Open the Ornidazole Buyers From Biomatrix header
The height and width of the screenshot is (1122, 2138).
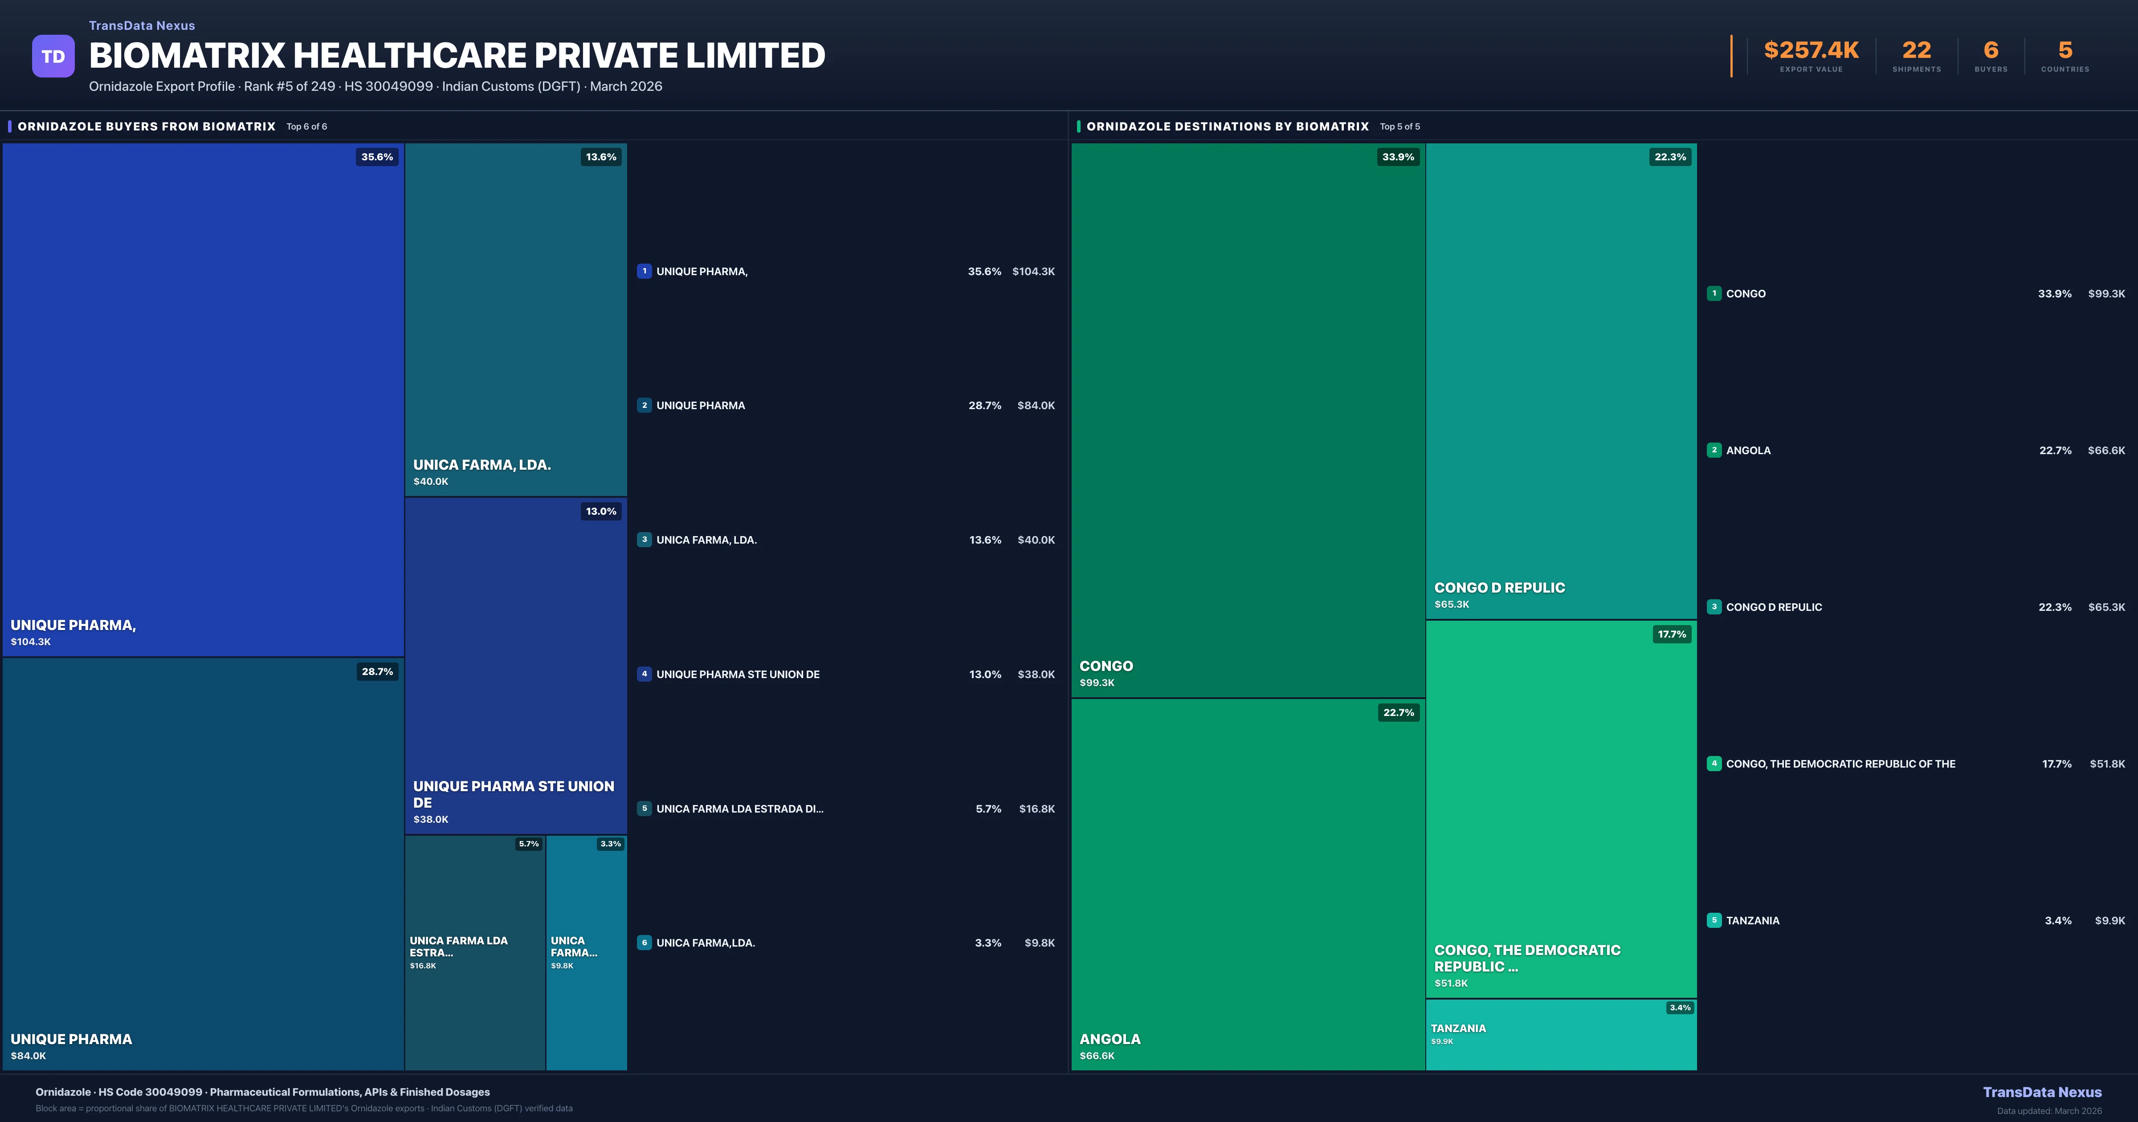(147, 126)
